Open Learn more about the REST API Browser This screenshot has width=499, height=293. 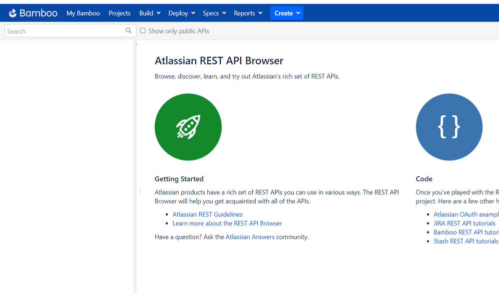coord(227,223)
